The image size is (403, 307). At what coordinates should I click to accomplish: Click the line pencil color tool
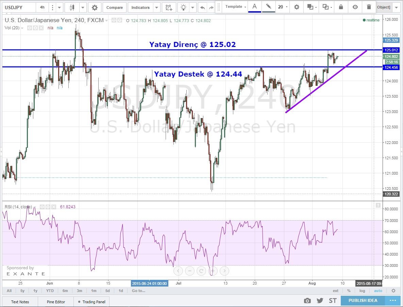tap(269, 6)
